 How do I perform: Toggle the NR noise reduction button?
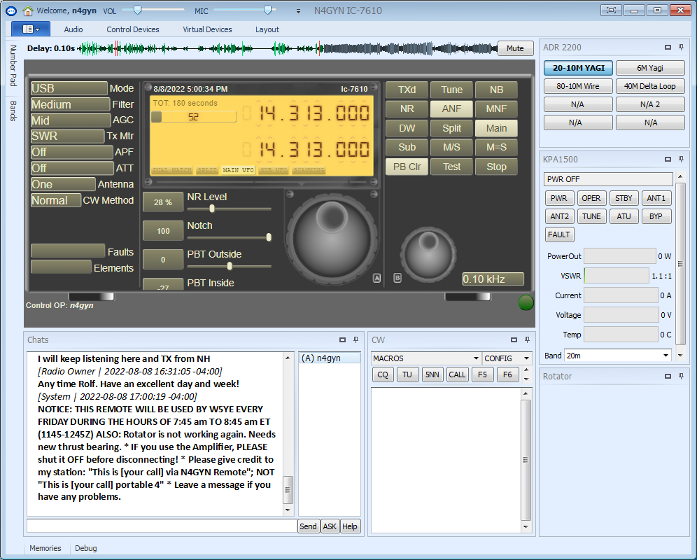coord(407,109)
